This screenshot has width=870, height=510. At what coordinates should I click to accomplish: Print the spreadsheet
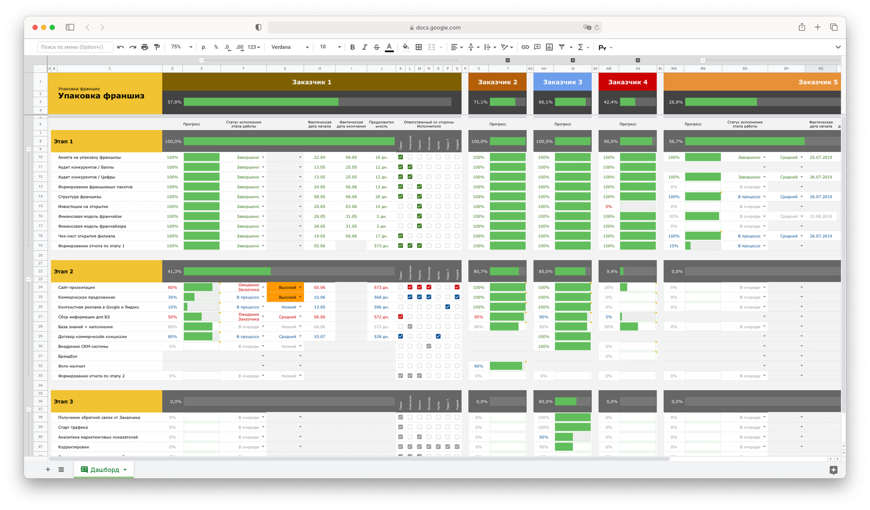pyautogui.click(x=145, y=47)
